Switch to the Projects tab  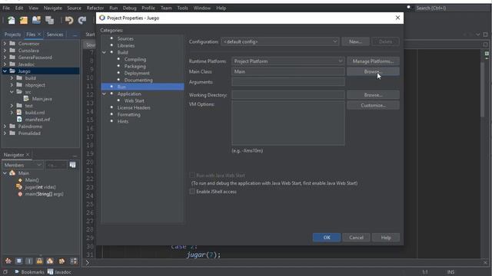(12, 34)
